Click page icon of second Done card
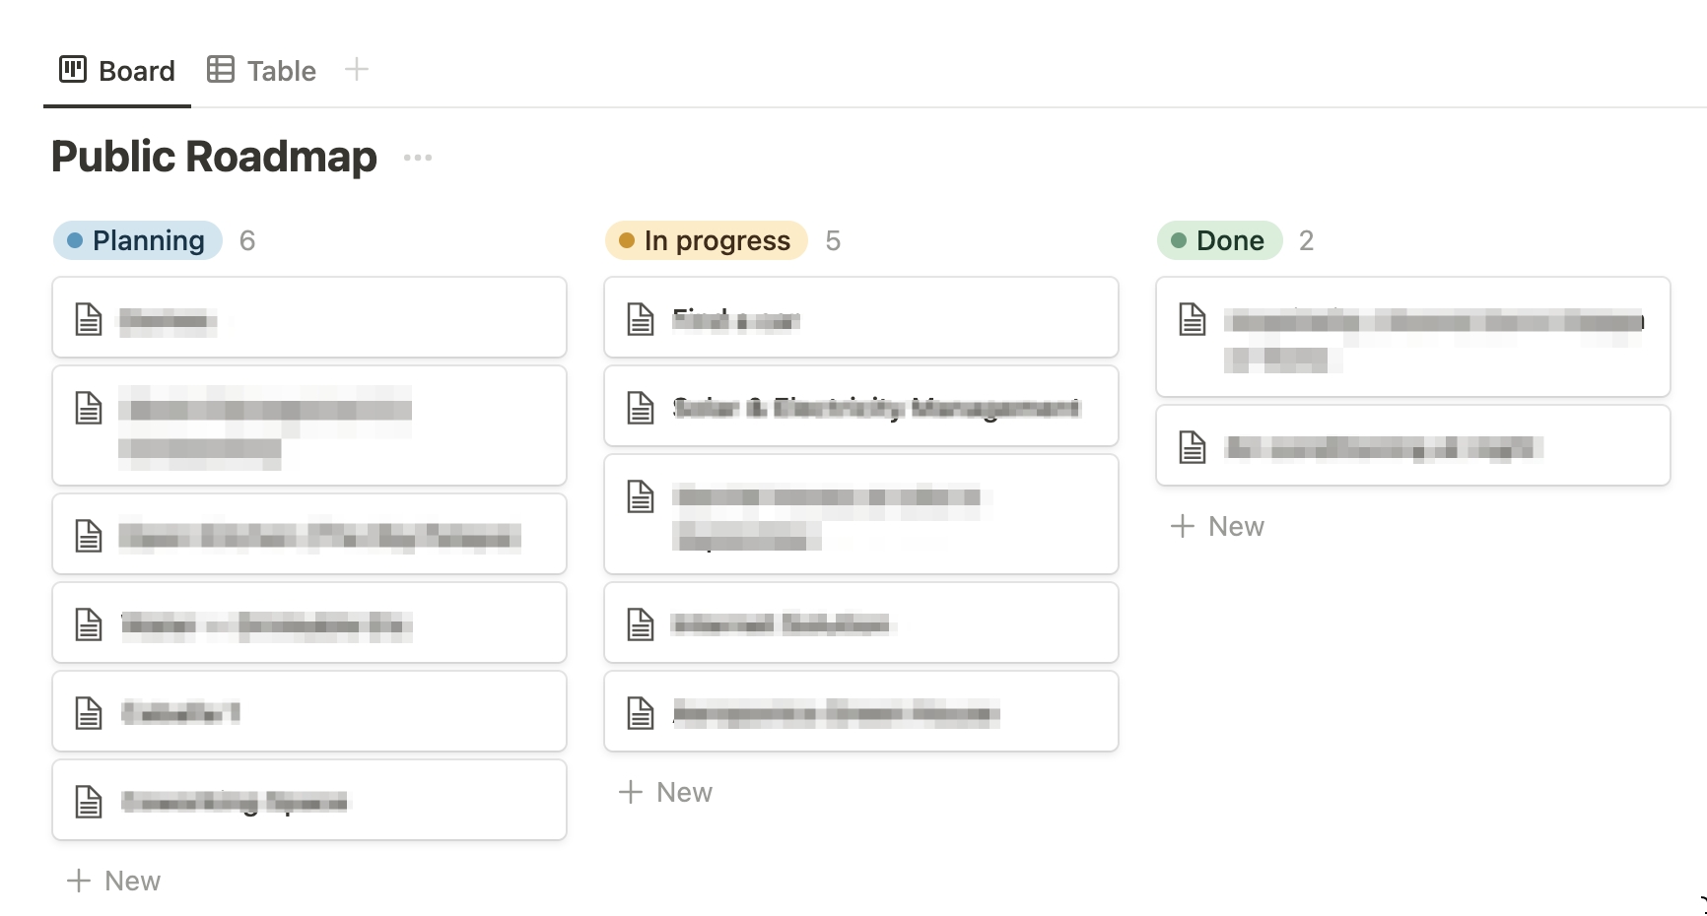 click(x=1193, y=447)
